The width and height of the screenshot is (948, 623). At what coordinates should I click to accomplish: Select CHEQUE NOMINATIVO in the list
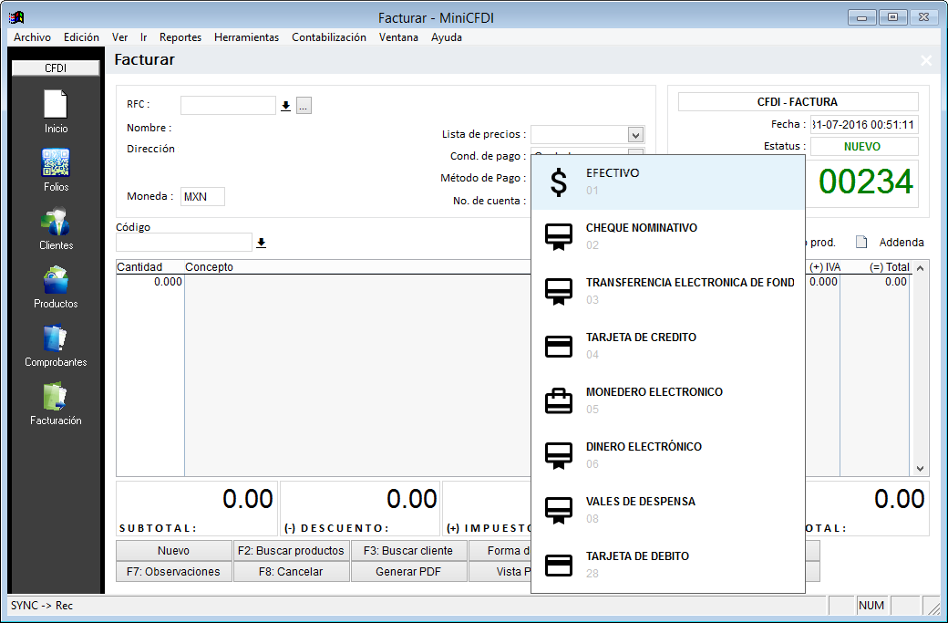pos(668,236)
